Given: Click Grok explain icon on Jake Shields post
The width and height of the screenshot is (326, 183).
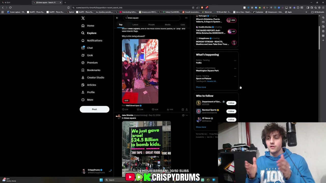Looking at the screenshot, I should 183,115.
